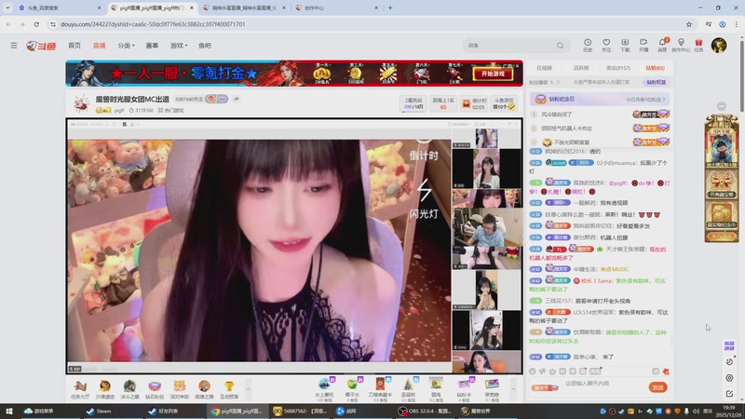Toggle the system volume icon
Viewport: 745px width, 419px height.
click(x=696, y=412)
